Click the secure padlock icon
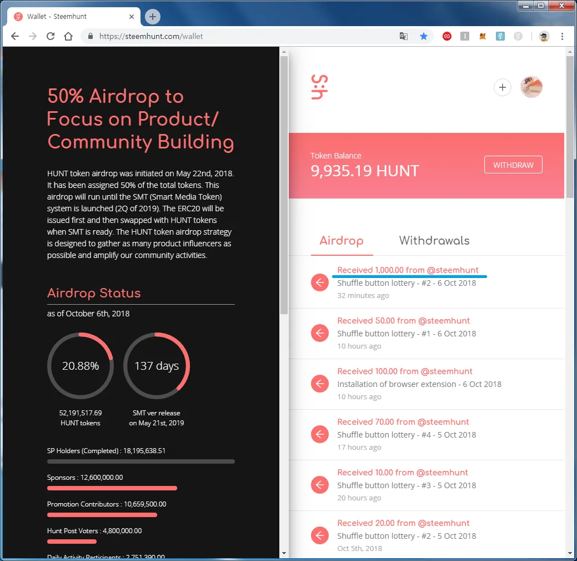 (x=90, y=36)
